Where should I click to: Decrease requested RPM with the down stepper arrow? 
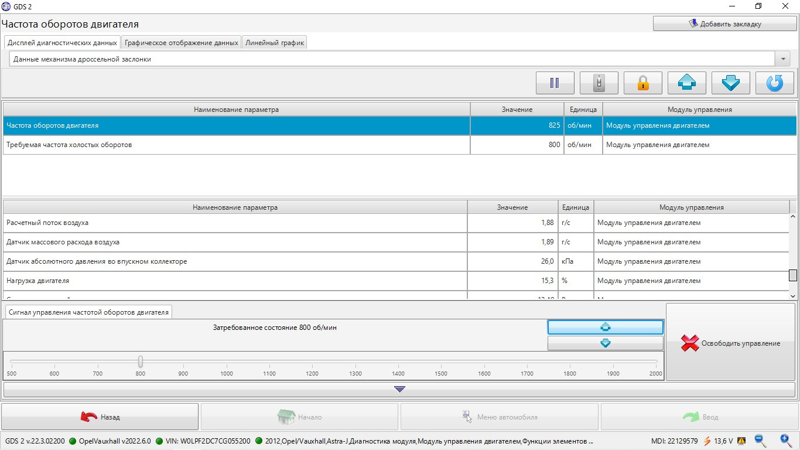tap(606, 343)
